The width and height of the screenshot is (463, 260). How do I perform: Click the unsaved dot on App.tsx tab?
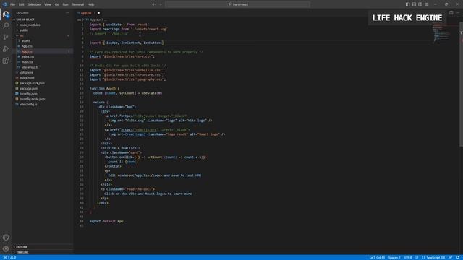[x=98, y=13]
